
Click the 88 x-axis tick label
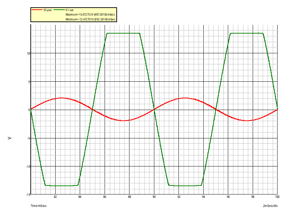click(x=129, y=197)
